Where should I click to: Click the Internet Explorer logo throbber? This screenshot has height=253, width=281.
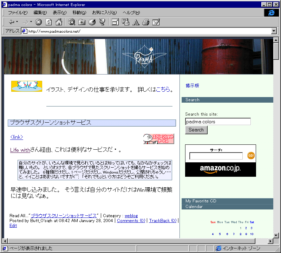click(x=271, y=13)
